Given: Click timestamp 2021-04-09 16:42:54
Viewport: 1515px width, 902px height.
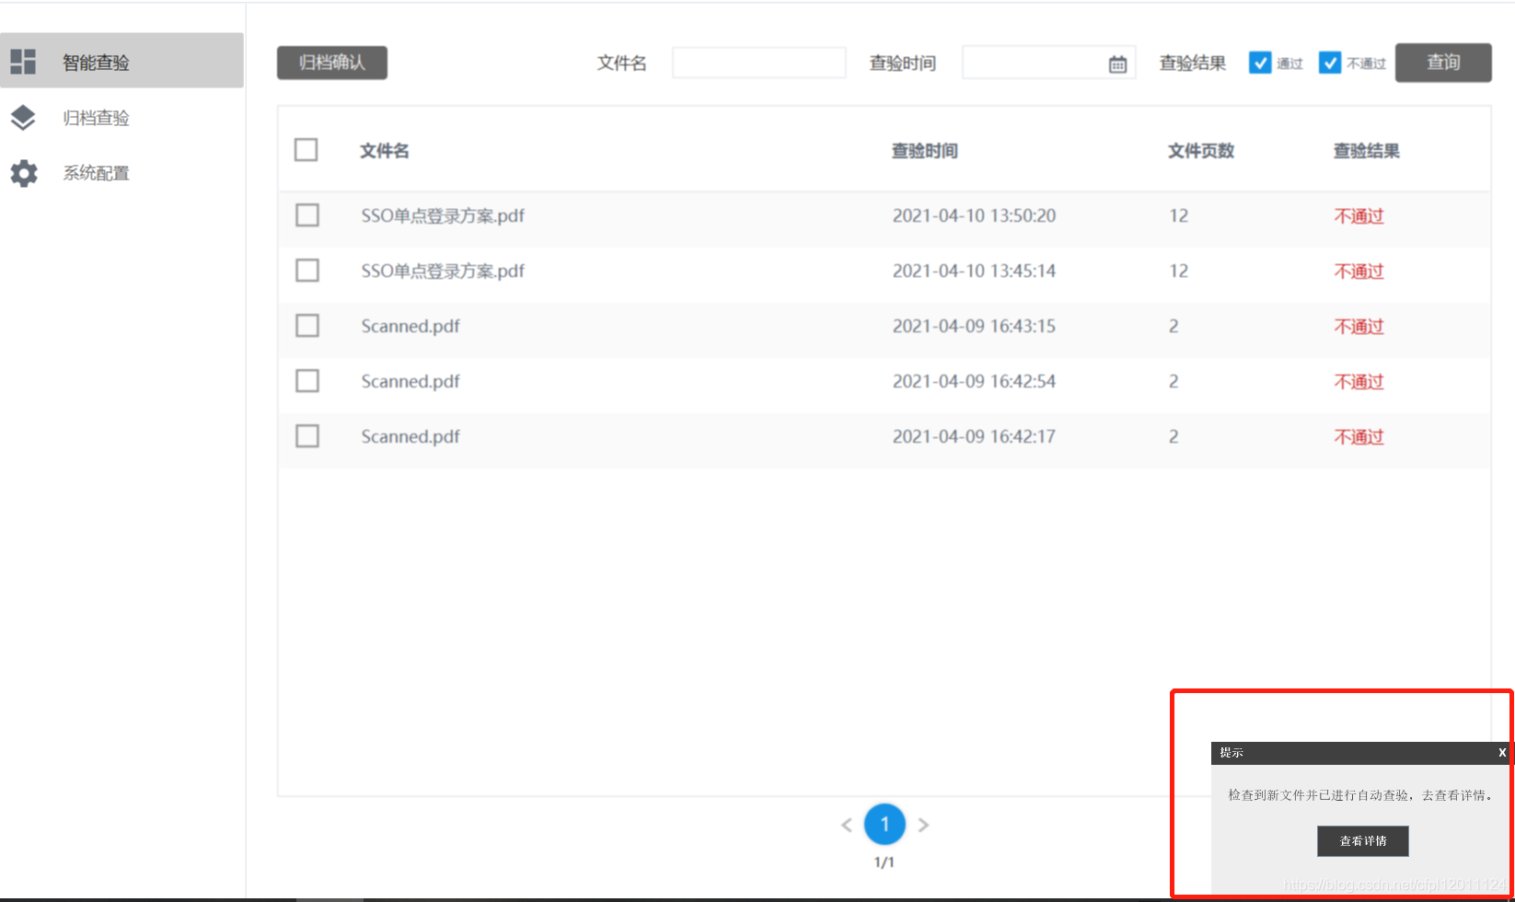Looking at the screenshot, I should (974, 382).
